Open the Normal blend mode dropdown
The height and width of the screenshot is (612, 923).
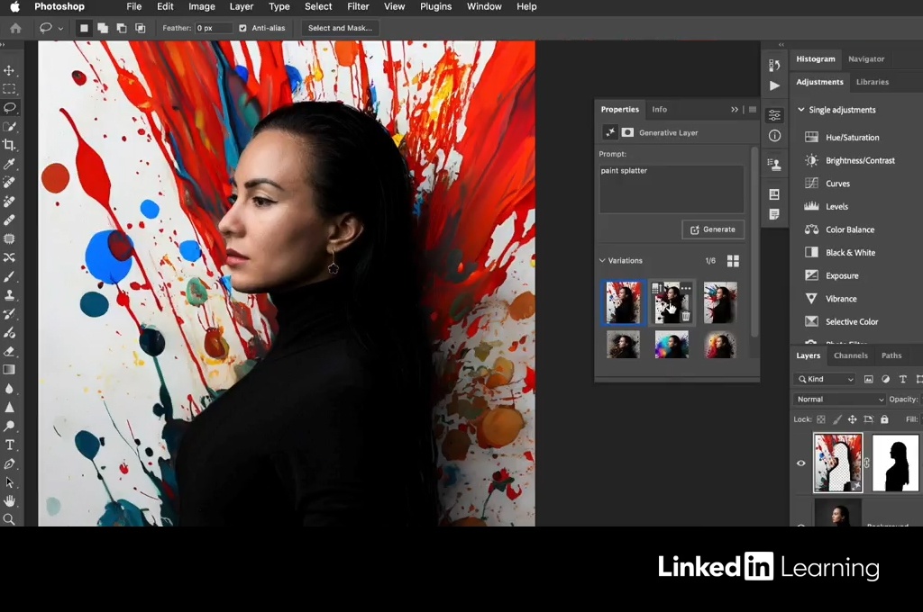pos(839,400)
